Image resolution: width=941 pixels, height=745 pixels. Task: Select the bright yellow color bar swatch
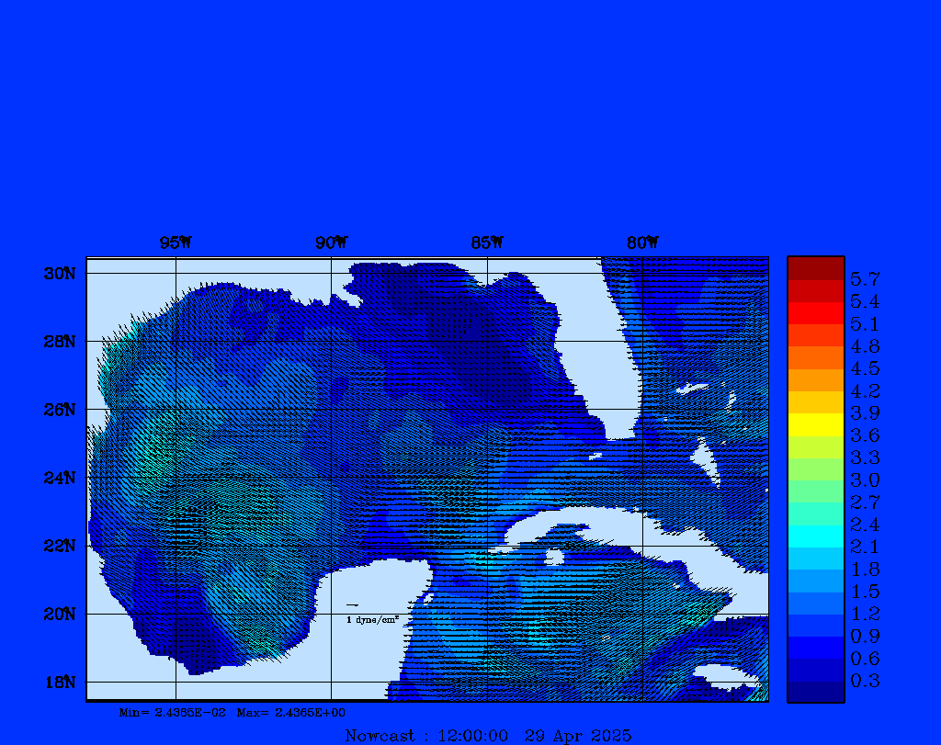(815, 424)
